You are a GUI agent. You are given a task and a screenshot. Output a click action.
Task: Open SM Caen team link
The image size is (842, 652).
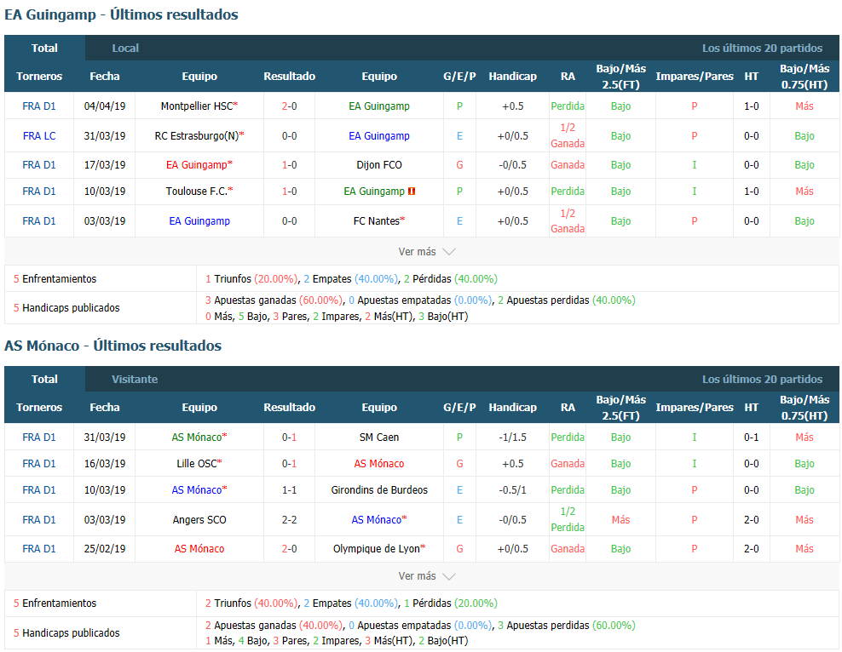point(379,437)
